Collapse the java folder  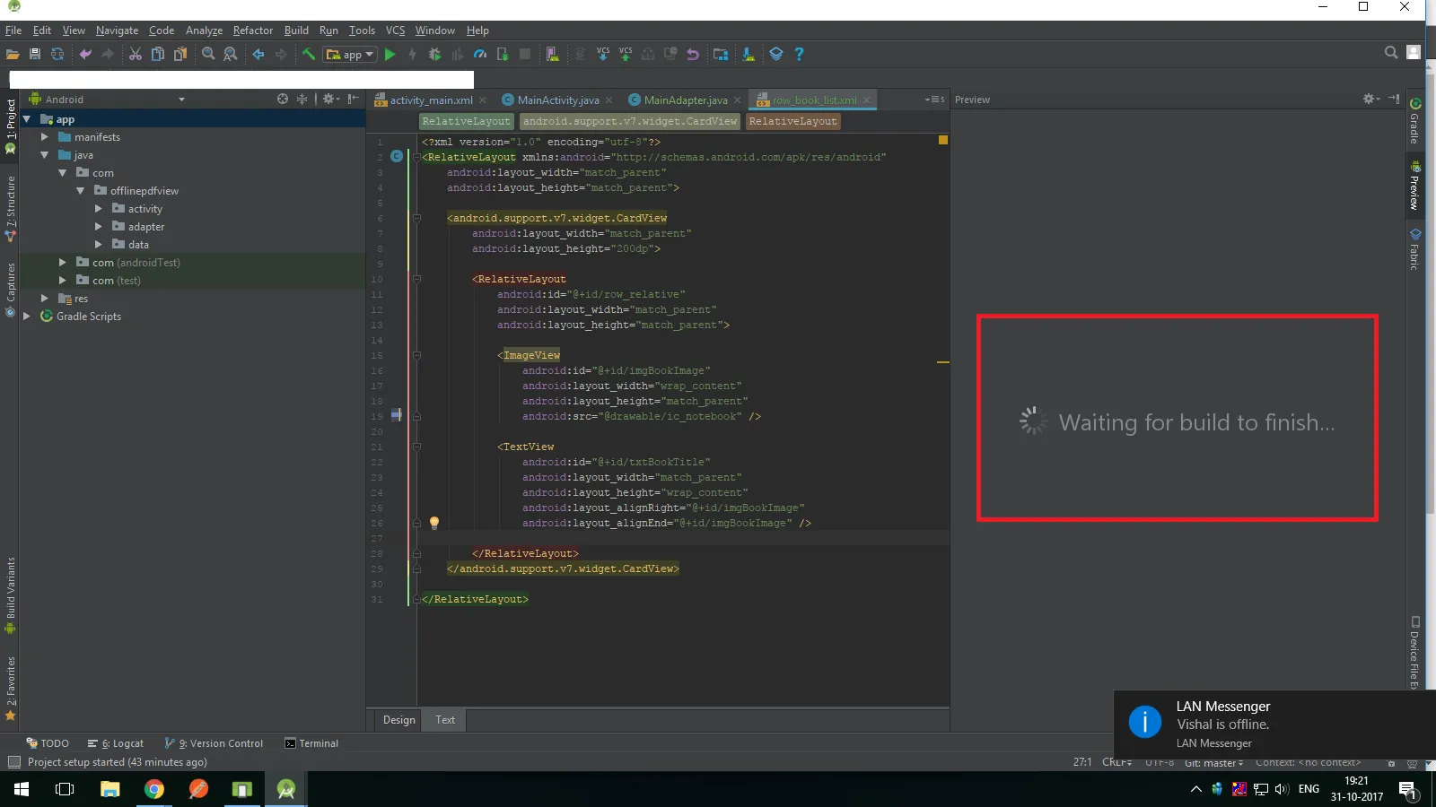coord(45,155)
